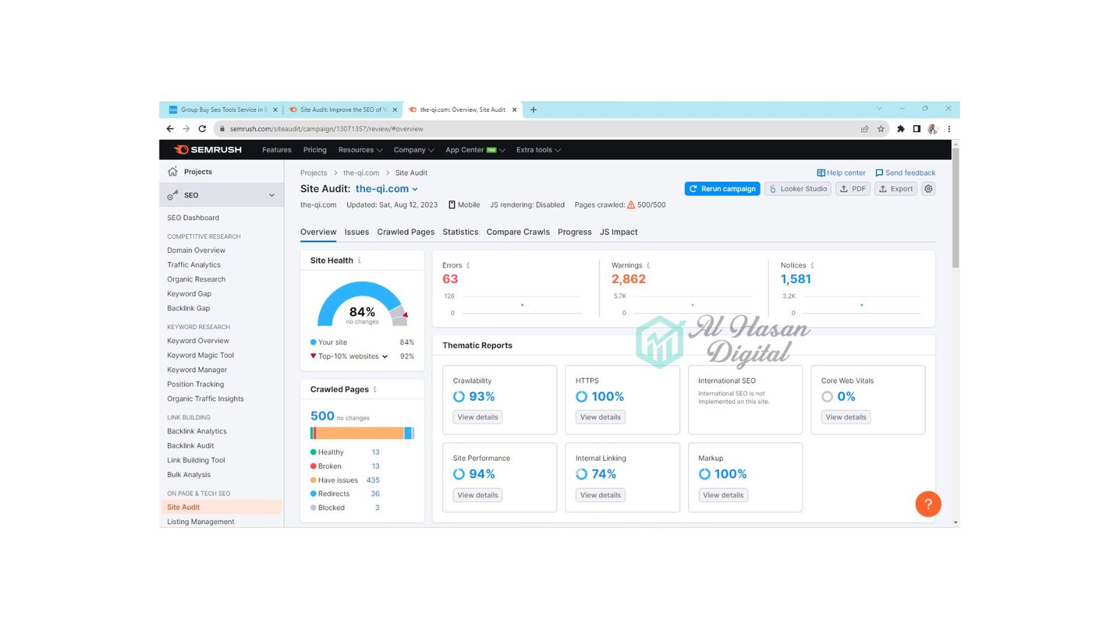Click the Looker Studio button

[798, 189]
